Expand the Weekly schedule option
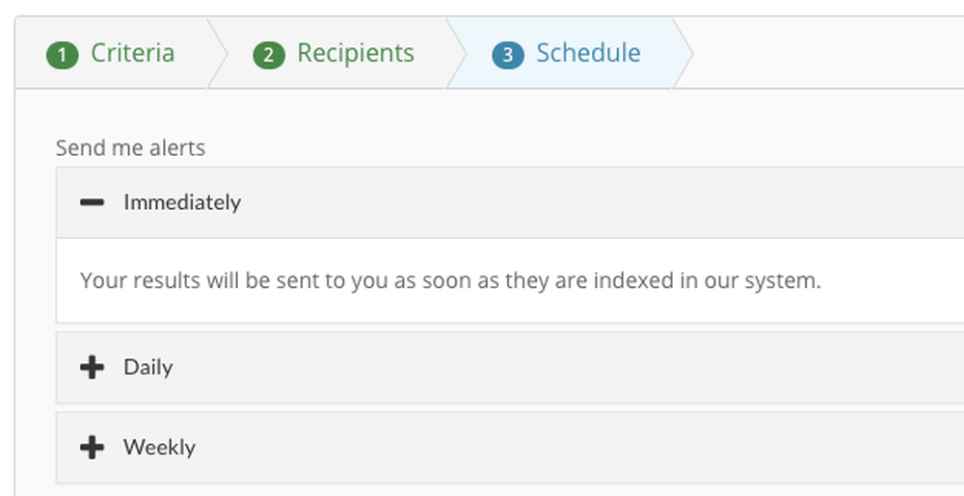This screenshot has height=496, width=964. tap(159, 447)
